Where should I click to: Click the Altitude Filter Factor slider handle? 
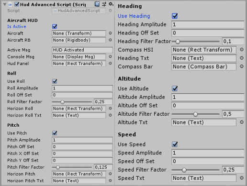click(195, 114)
